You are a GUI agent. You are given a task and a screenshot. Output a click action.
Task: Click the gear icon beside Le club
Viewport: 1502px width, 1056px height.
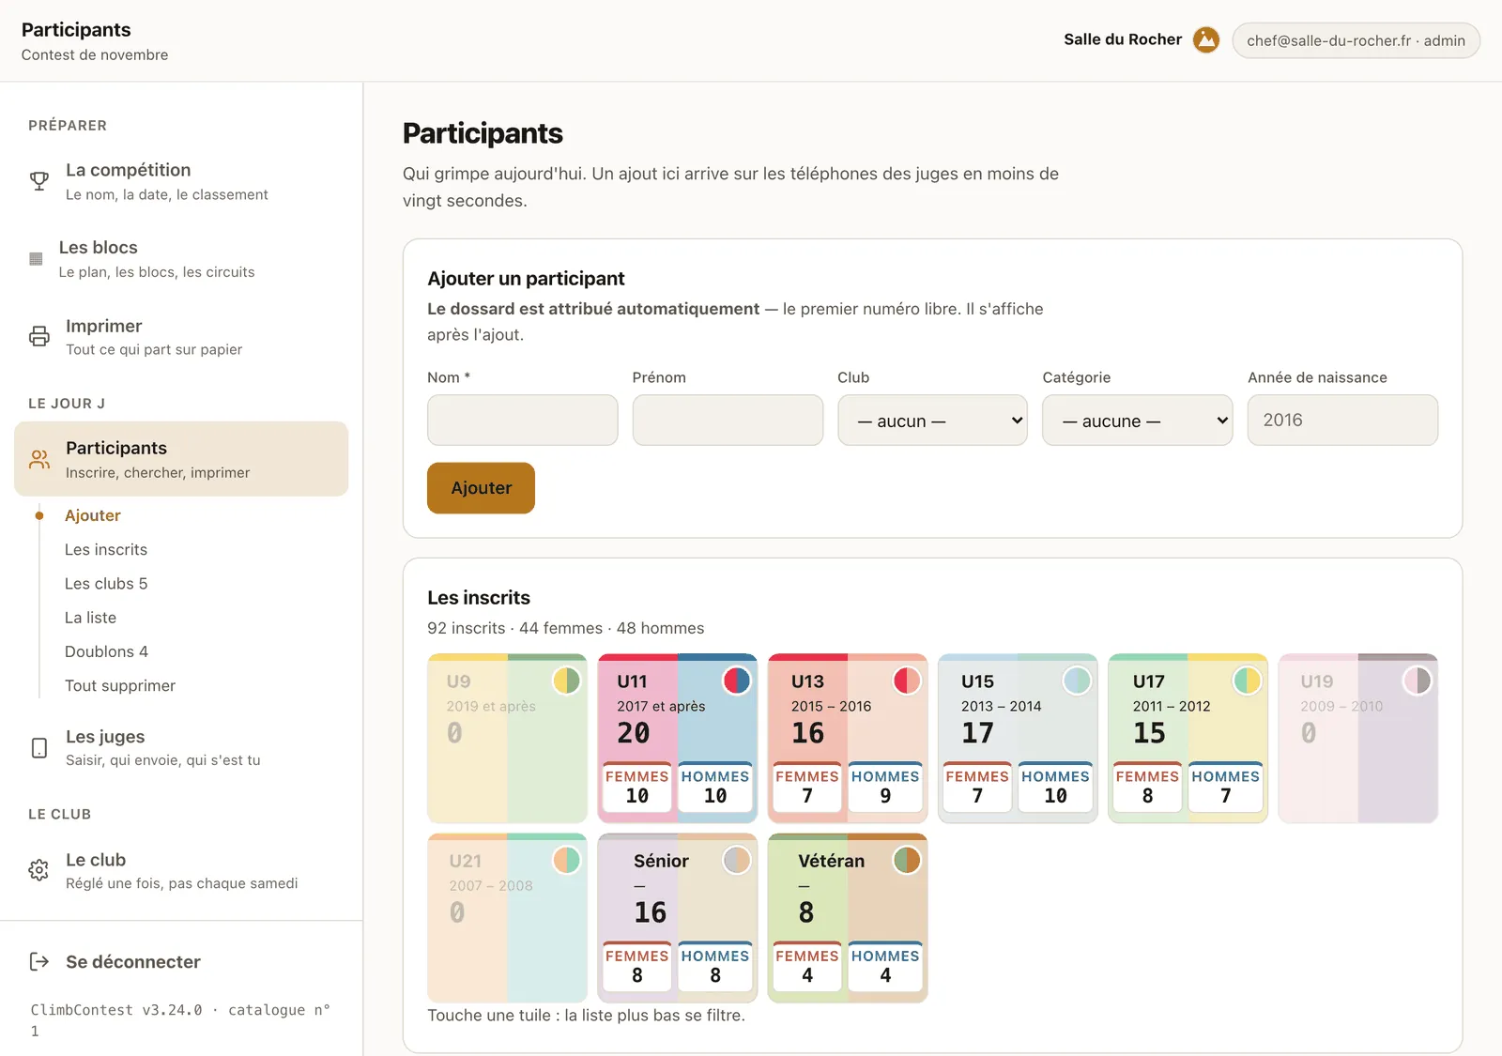[x=39, y=870]
